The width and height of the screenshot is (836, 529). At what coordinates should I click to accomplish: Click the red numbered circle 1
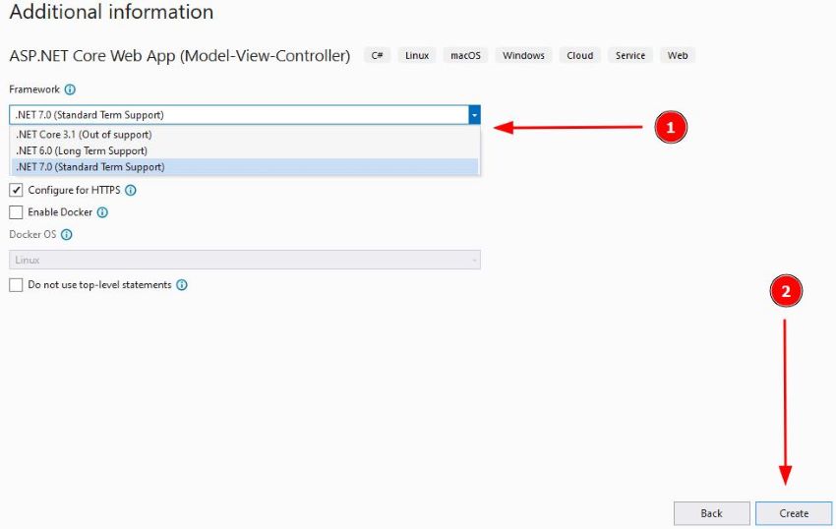(x=671, y=128)
